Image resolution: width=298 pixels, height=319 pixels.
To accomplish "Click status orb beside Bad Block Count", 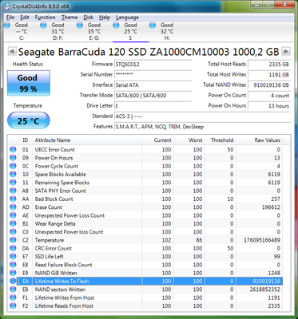I will click(13, 199).
